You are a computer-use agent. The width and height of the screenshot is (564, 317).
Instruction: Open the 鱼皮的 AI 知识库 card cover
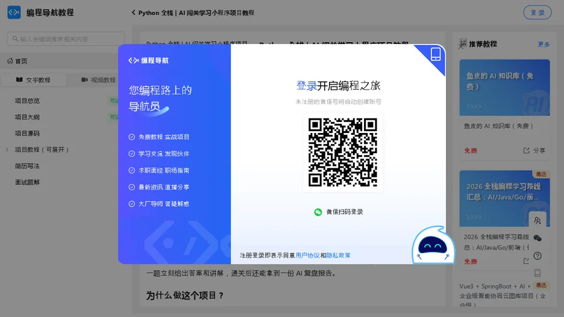click(x=504, y=88)
